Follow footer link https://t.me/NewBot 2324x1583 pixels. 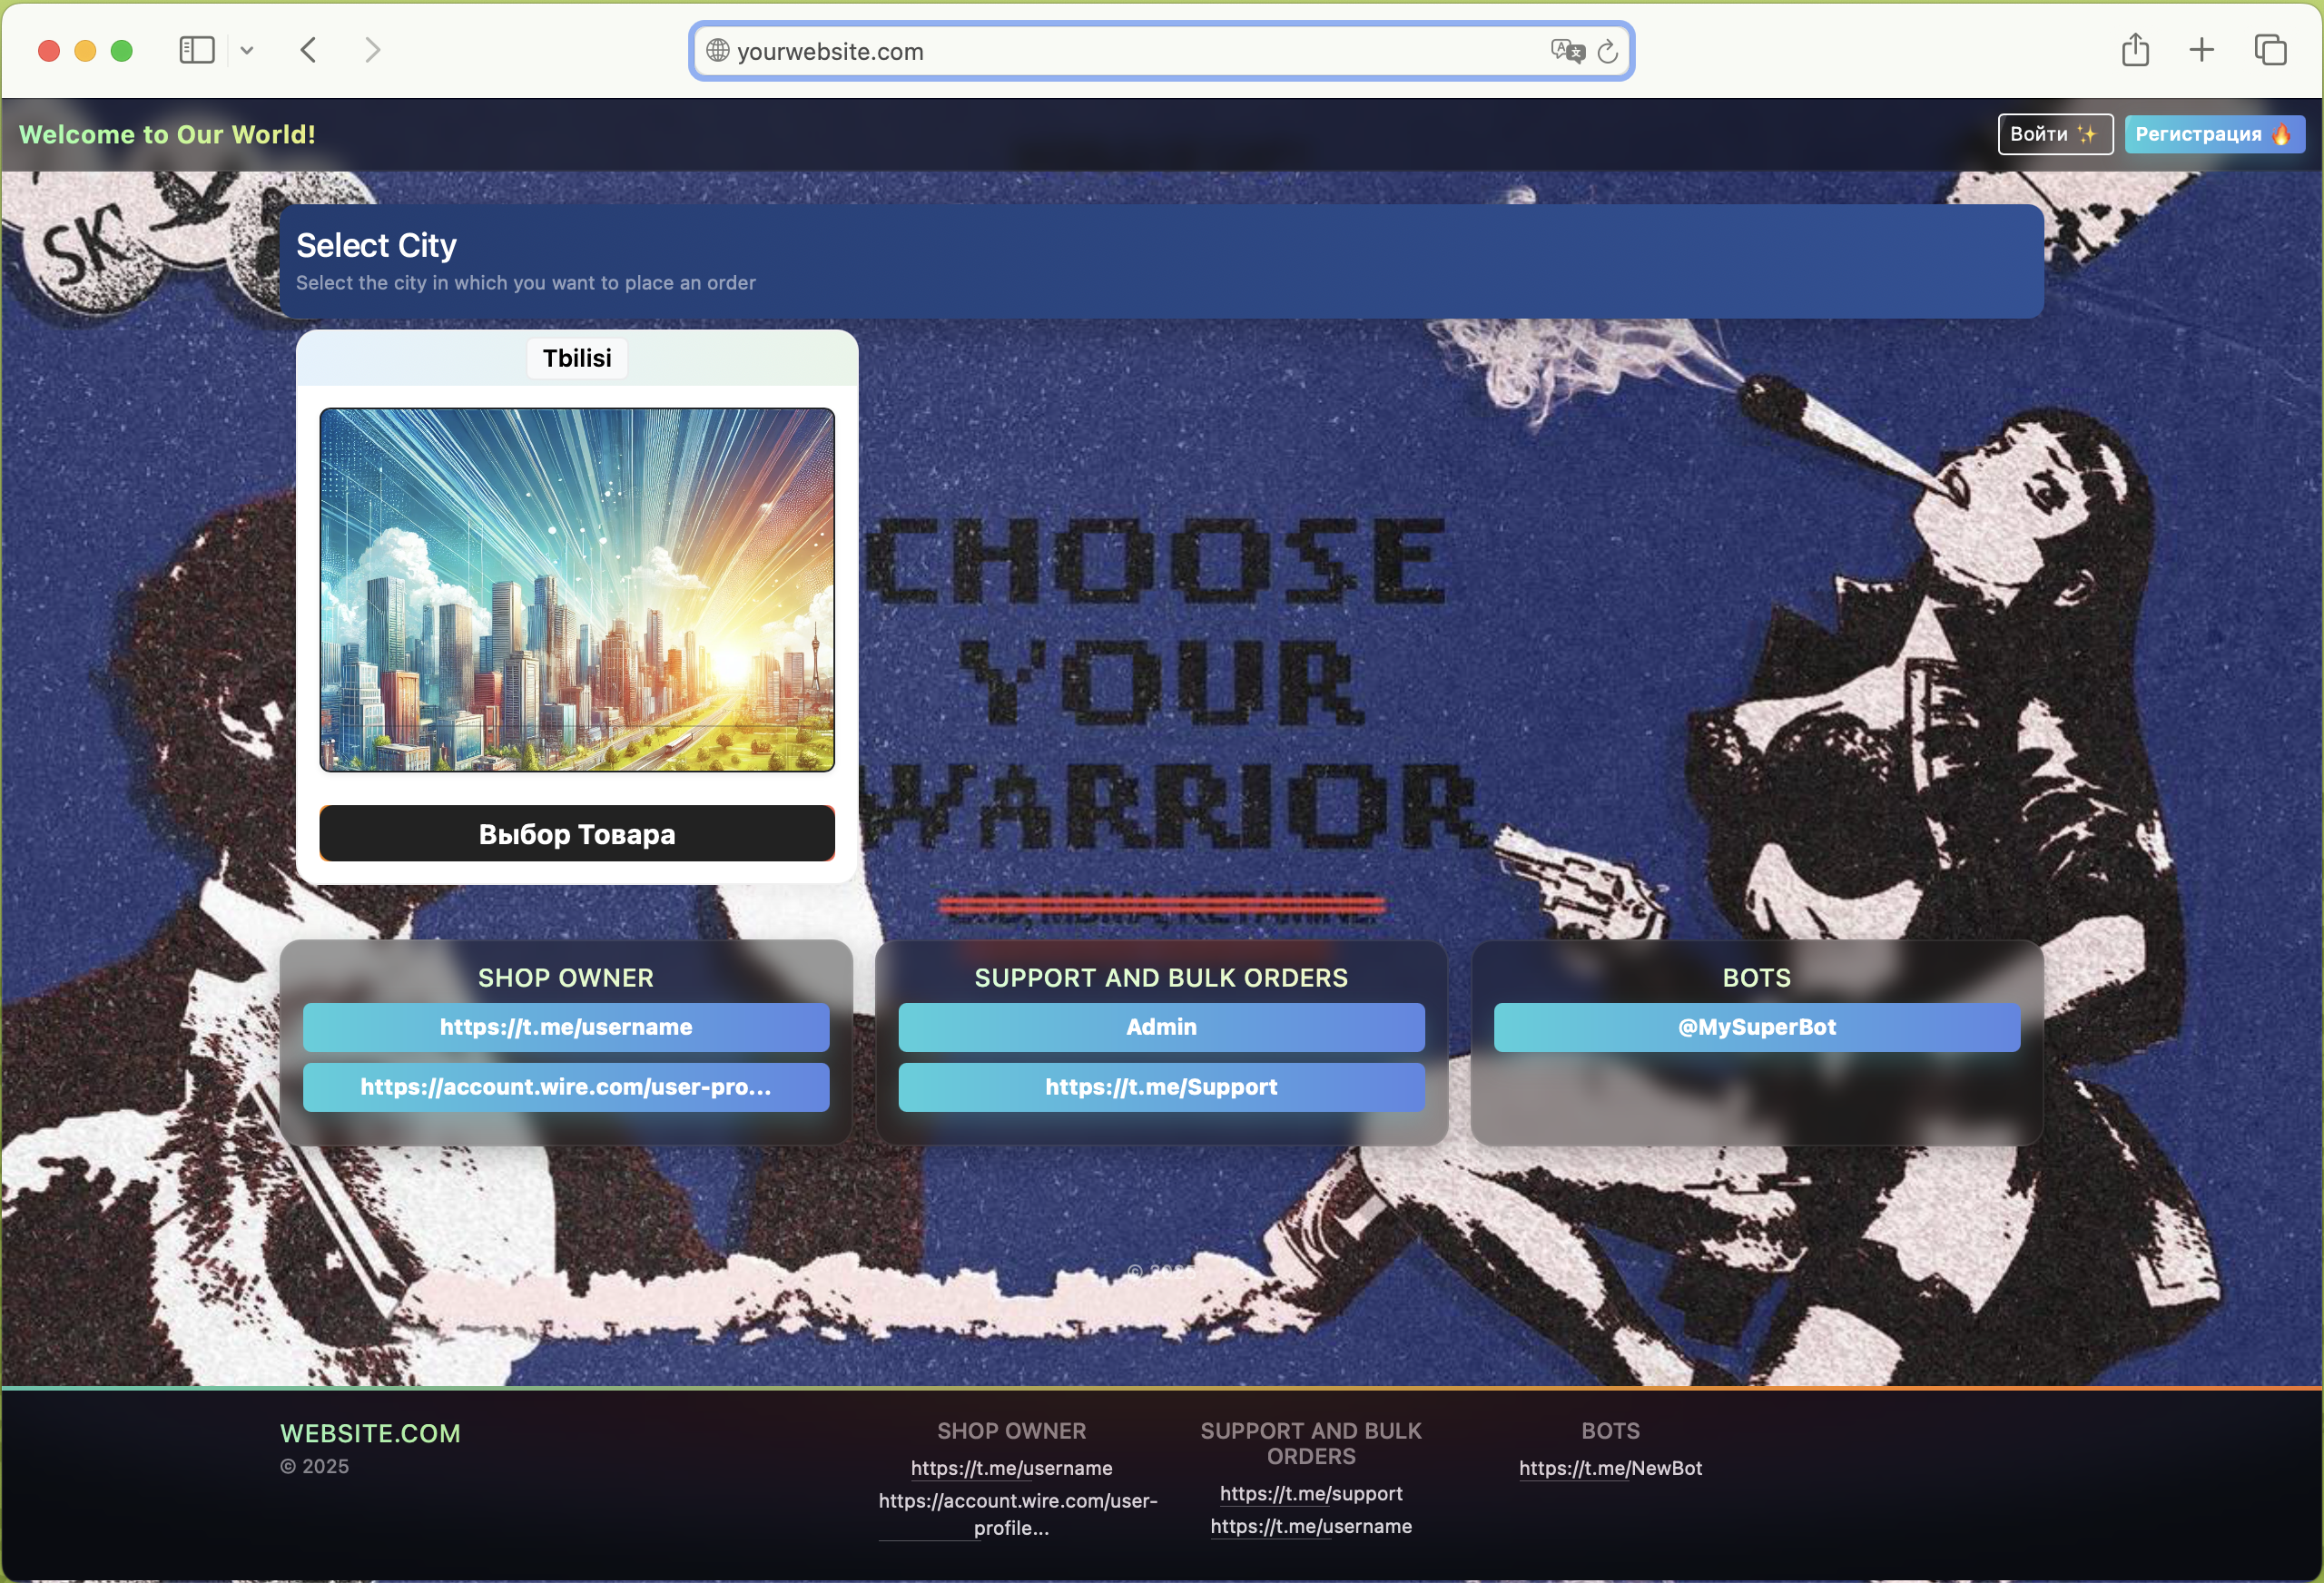click(x=1610, y=1468)
